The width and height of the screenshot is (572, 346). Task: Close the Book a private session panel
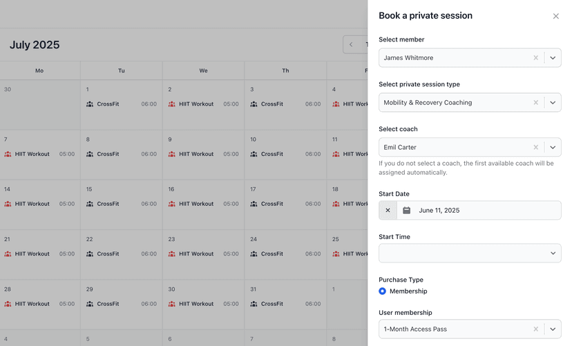555,16
